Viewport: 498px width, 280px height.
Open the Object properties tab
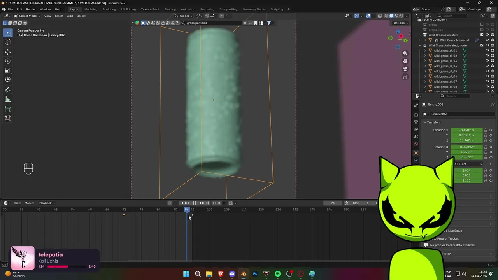(x=416, y=153)
